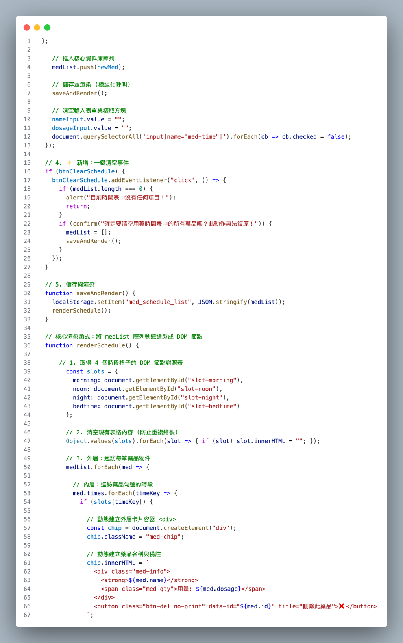
Task: Click the div class="med-info" markup
Action: coord(132,572)
